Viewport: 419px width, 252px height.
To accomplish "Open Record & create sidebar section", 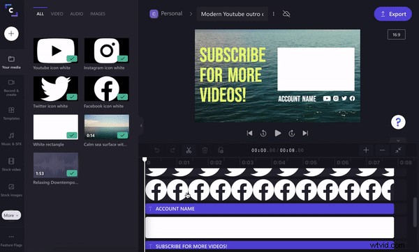I will [11, 88].
